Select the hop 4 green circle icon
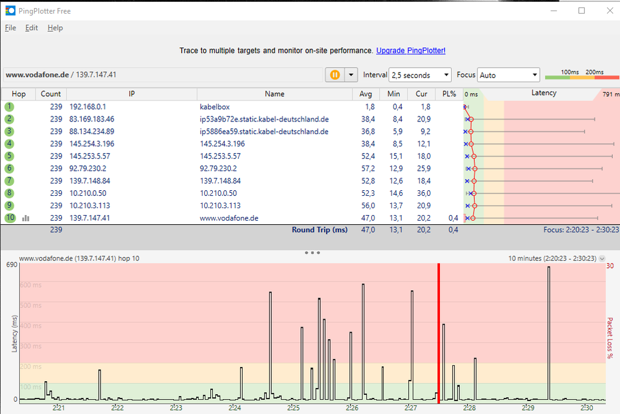The width and height of the screenshot is (620, 414). coord(9,143)
